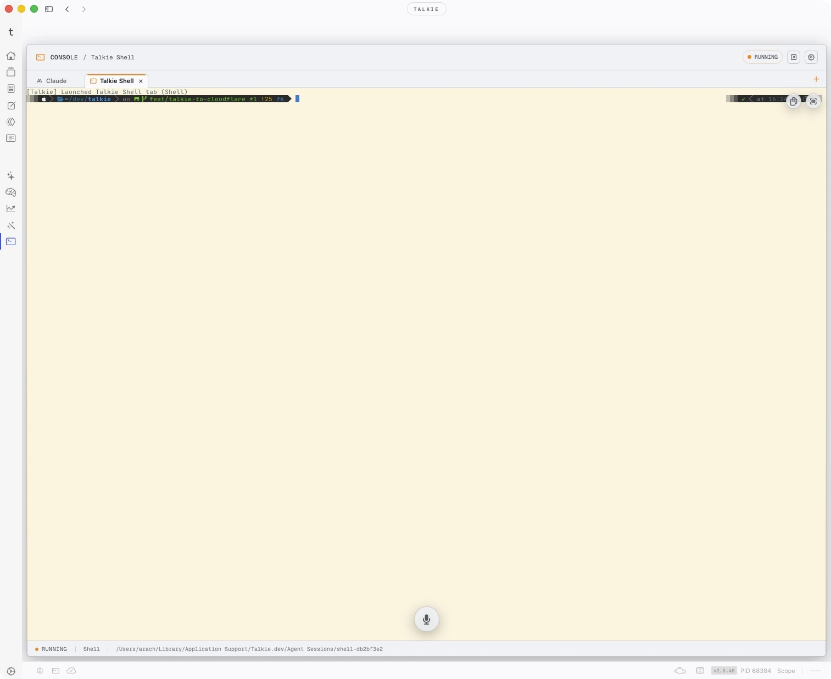Select the photo document icon in sidebar
Viewport: 831px width, 679px height.
[11, 89]
